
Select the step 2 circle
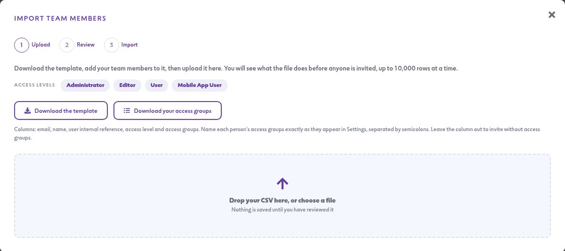coord(67,45)
